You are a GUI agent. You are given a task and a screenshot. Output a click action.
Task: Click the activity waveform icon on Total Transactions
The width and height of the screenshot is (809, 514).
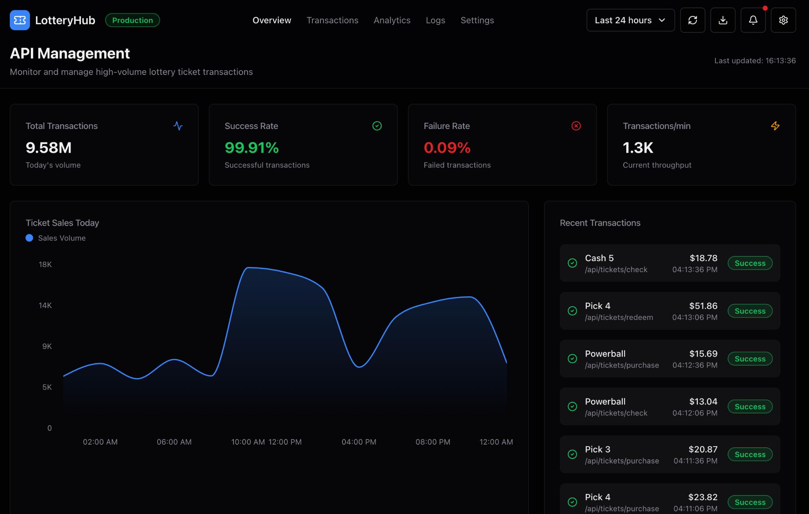pyautogui.click(x=178, y=126)
